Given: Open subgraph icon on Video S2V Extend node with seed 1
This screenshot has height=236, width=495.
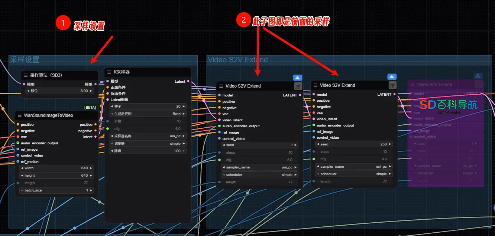Looking at the screenshot, I should 298,86.
